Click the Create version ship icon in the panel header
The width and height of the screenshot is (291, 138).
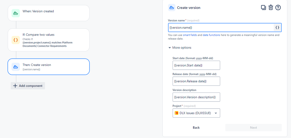[172, 8]
